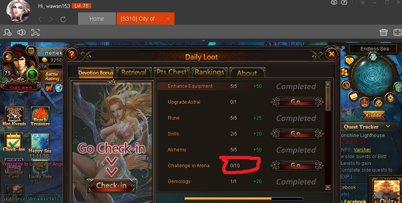
Task: Click the trash bin icon in toolbar
Action: click(x=384, y=33)
